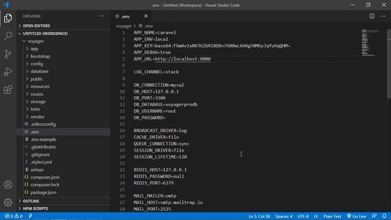
Task: Change indentation via Spaces: 4
Action: 283,216
